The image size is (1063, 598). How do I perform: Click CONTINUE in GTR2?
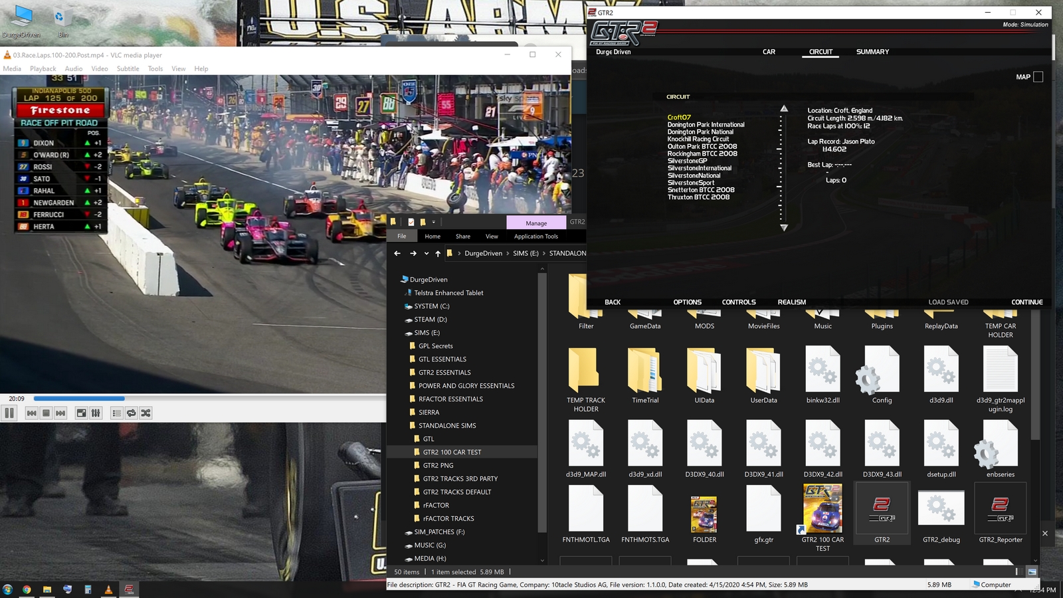(x=1027, y=302)
